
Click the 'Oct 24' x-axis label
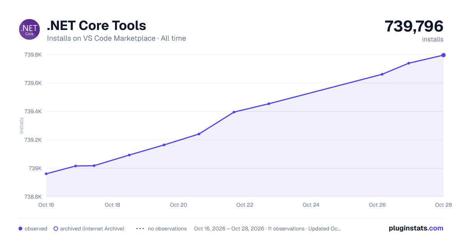tap(311, 205)
